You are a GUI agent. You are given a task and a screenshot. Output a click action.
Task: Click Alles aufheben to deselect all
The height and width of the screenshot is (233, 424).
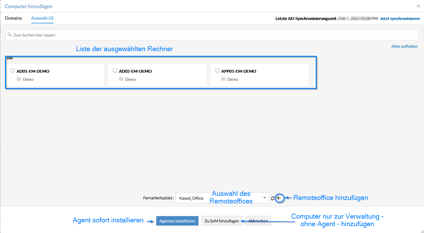pyautogui.click(x=404, y=46)
